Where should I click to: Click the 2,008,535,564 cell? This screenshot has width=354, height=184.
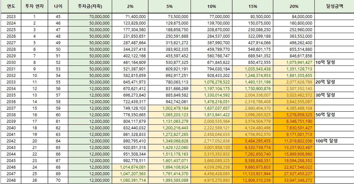(212, 121)
